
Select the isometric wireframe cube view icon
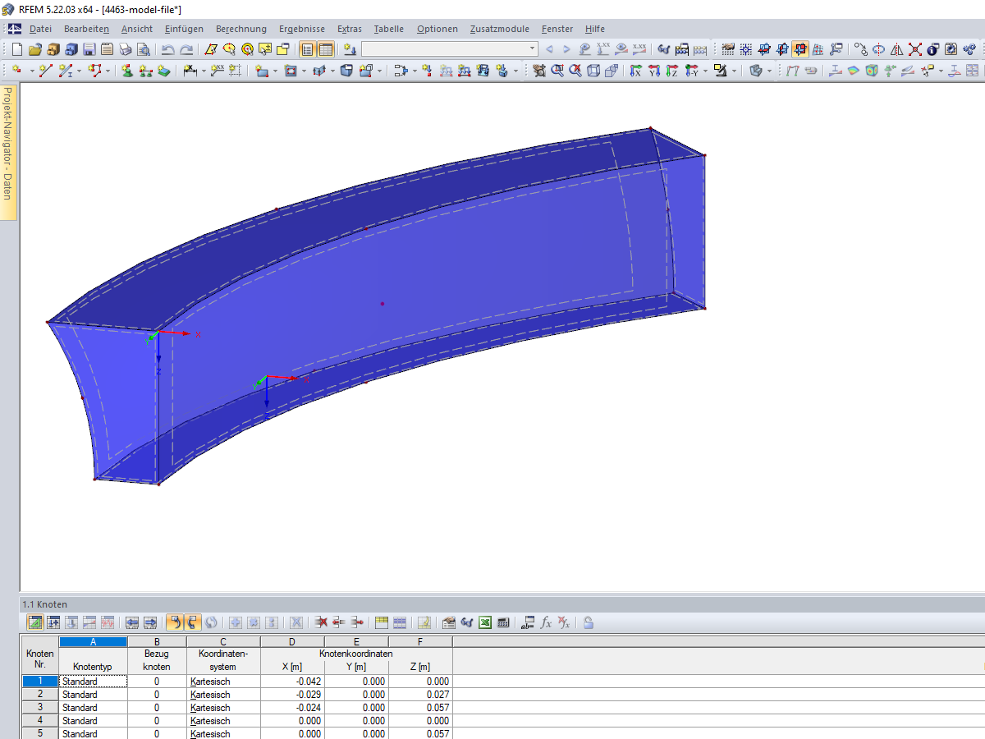tap(593, 71)
